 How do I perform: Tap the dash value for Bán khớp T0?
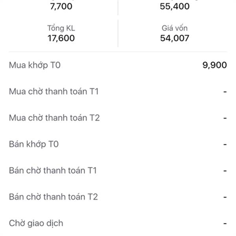[225, 144]
